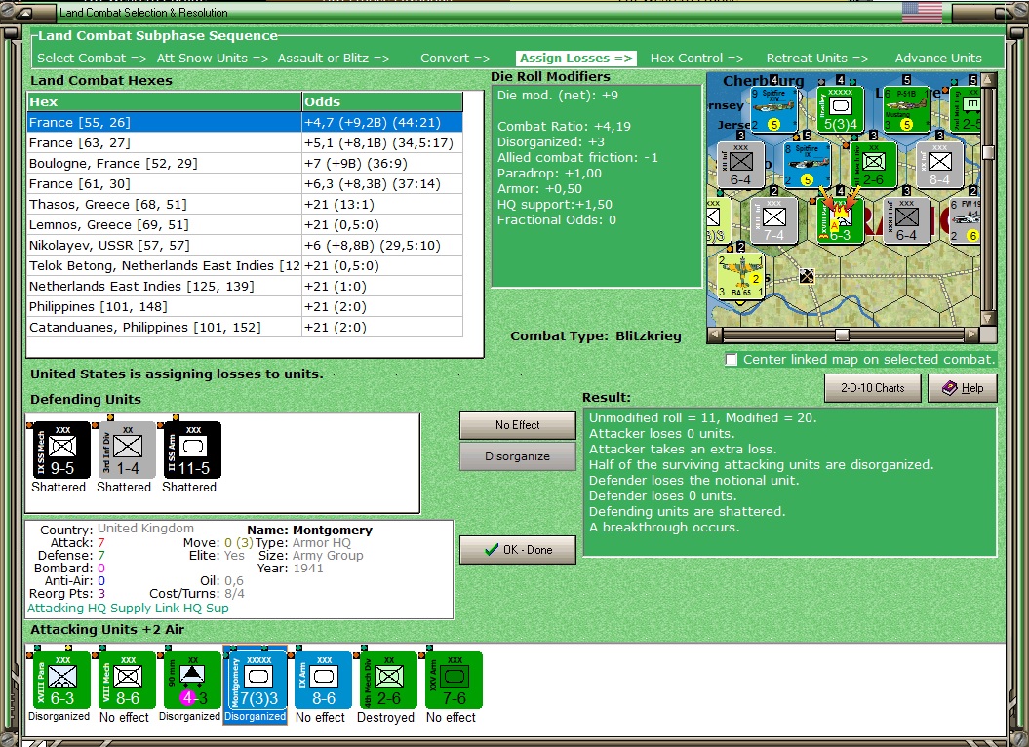This screenshot has width=1029, height=747.
Task: Select the Convert subphase step
Action: click(x=455, y=58)
